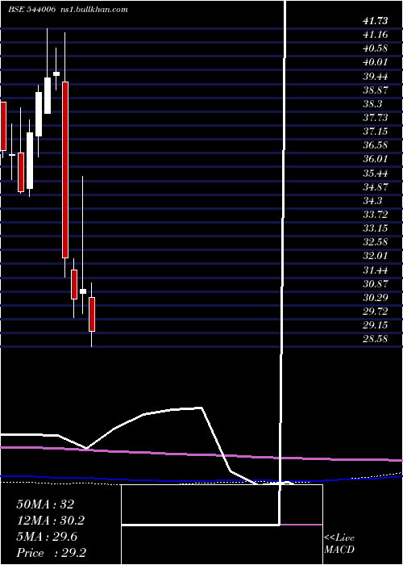Select the 30.29 price axis label
This screenshot has width=403, height=565.
[376, 298]
